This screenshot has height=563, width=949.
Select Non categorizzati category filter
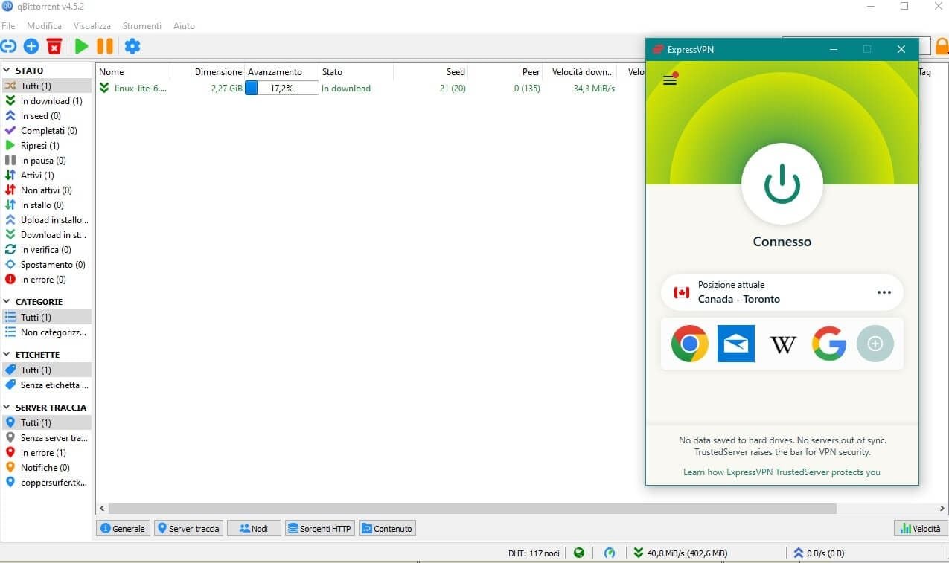pyautogui.click(x=46, y=332)
